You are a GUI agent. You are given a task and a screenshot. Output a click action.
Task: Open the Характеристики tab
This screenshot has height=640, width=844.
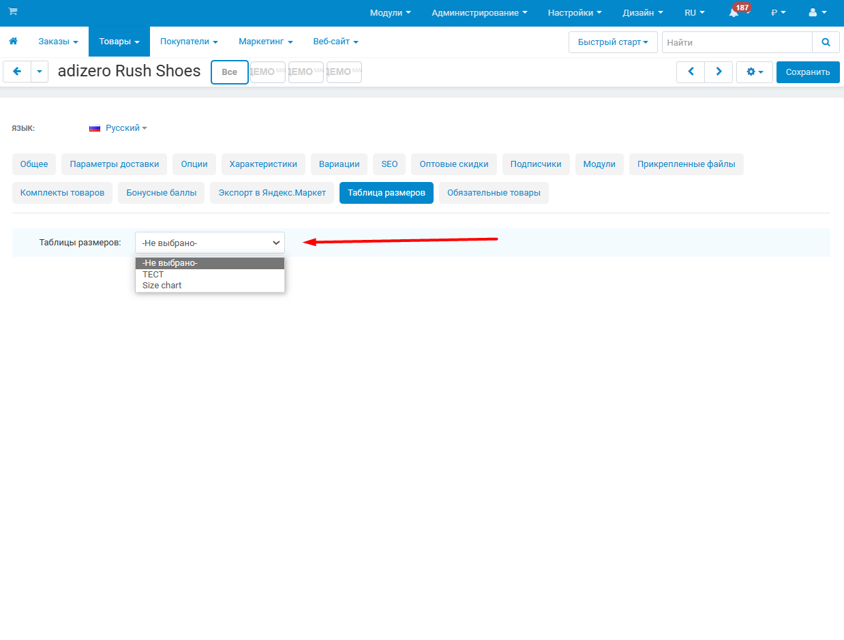pos(263,164)
